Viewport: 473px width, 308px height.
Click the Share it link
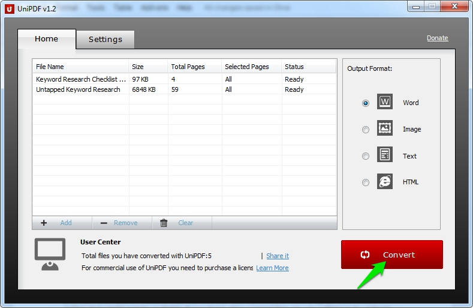[x=278, y=256]
